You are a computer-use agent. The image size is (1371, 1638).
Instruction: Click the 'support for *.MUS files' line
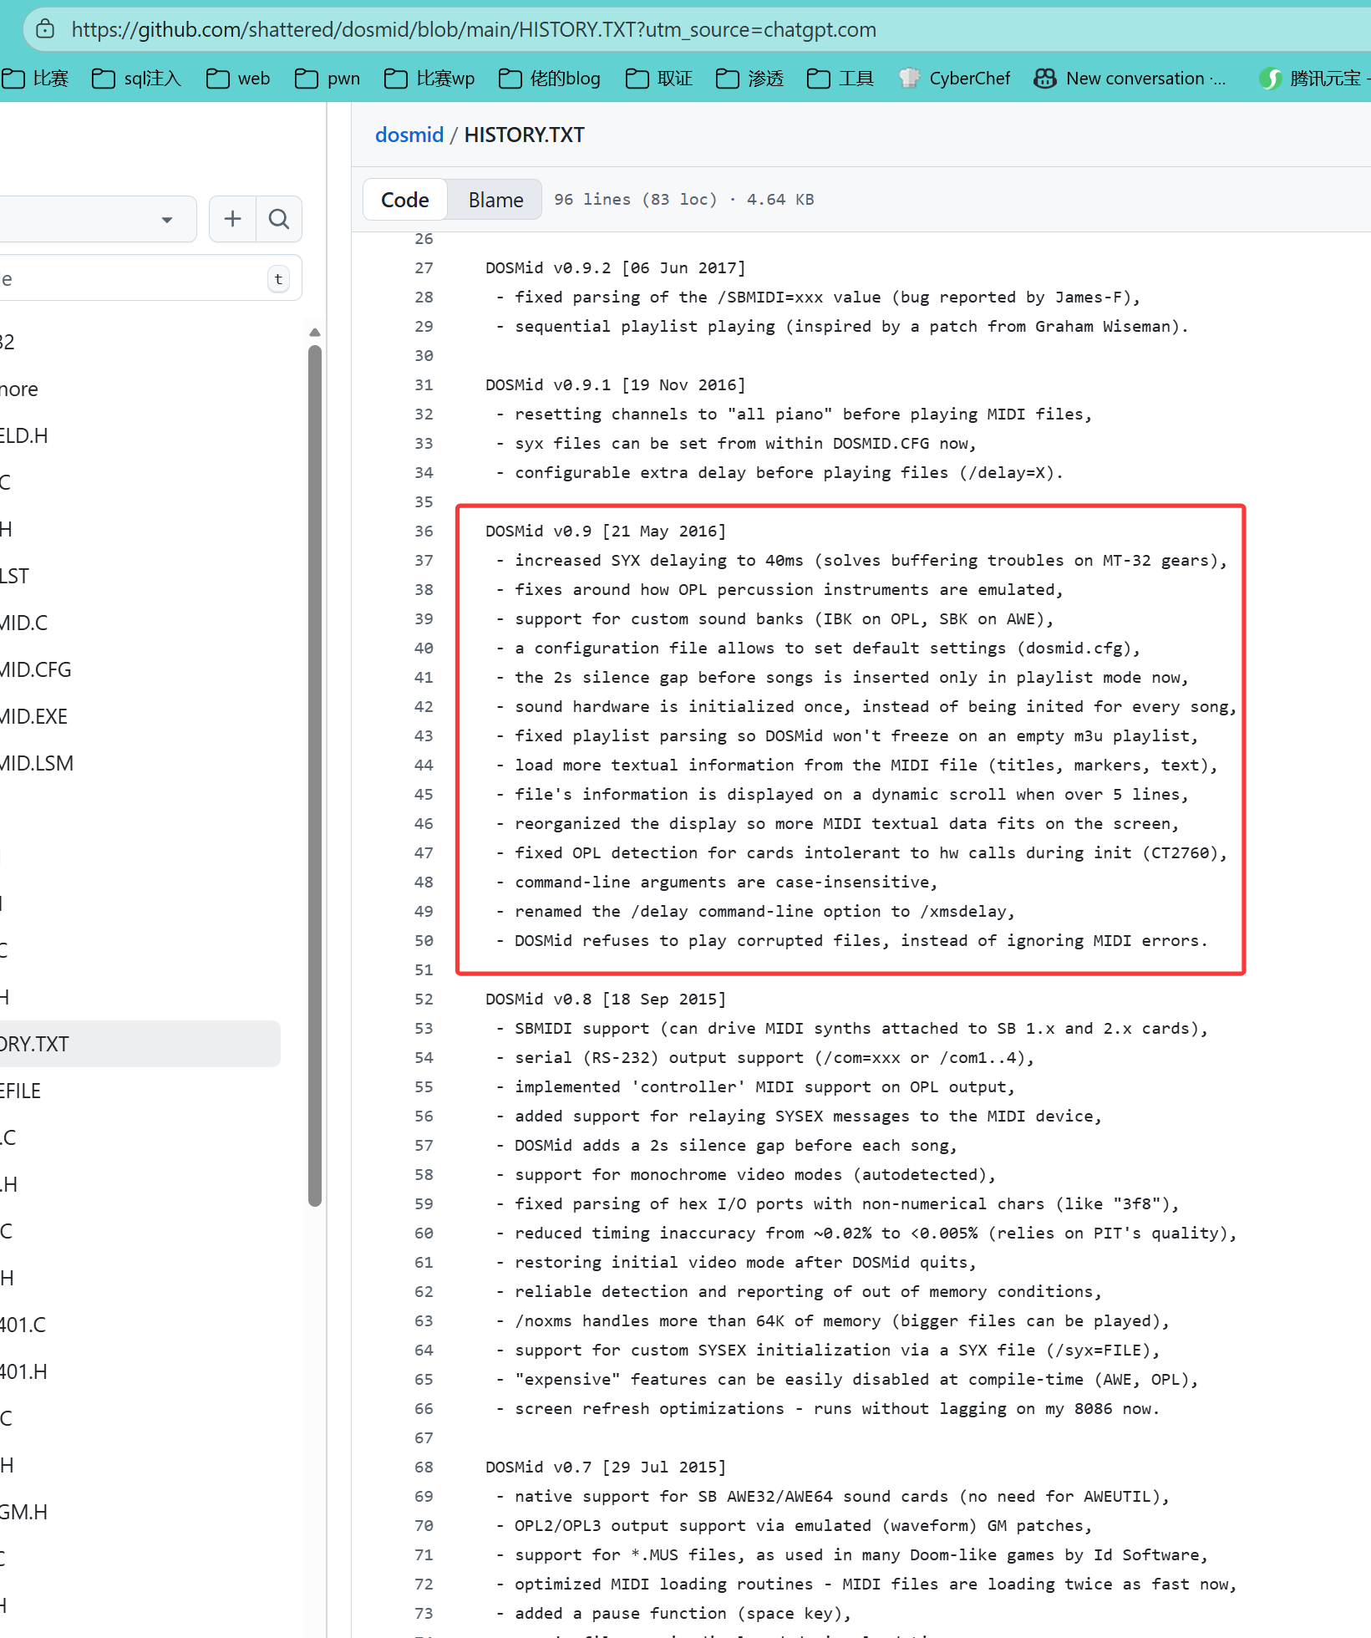(851, 1555)
